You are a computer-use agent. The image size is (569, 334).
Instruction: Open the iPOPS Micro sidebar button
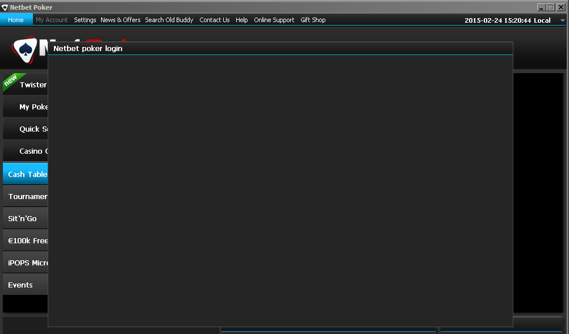point(26,263)
